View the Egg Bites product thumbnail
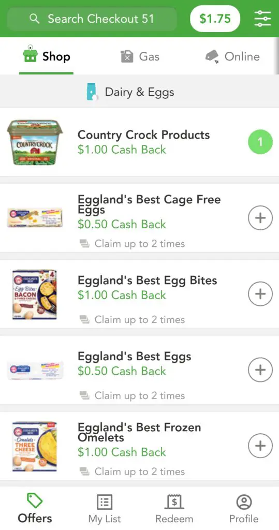The image size is (279, 530). click(35, 295)
